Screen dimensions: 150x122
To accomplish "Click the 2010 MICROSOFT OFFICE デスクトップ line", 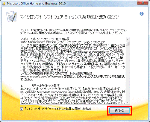I will (63, 42).
